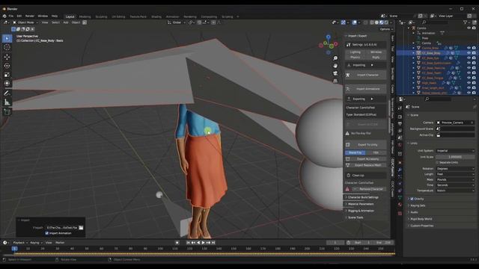Open the Physics properties tab icon
The height and width of the screenshot is (269, 479).
(x=400, y=184)
